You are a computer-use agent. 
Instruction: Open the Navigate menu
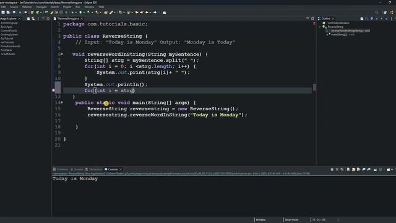pyautogui.click(x=41, y=7)
